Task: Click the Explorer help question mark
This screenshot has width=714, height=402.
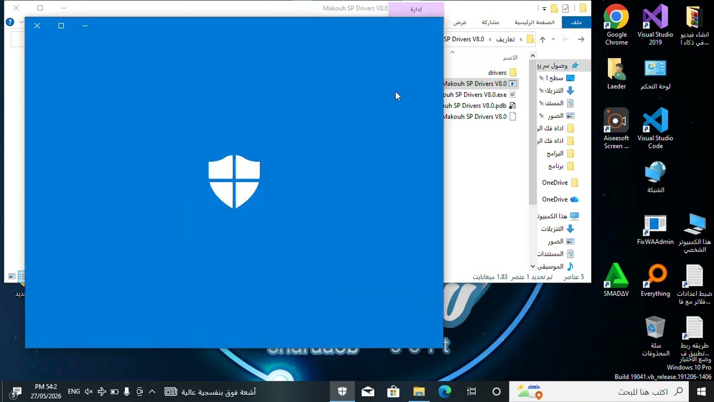Action: tap(9, 22)
